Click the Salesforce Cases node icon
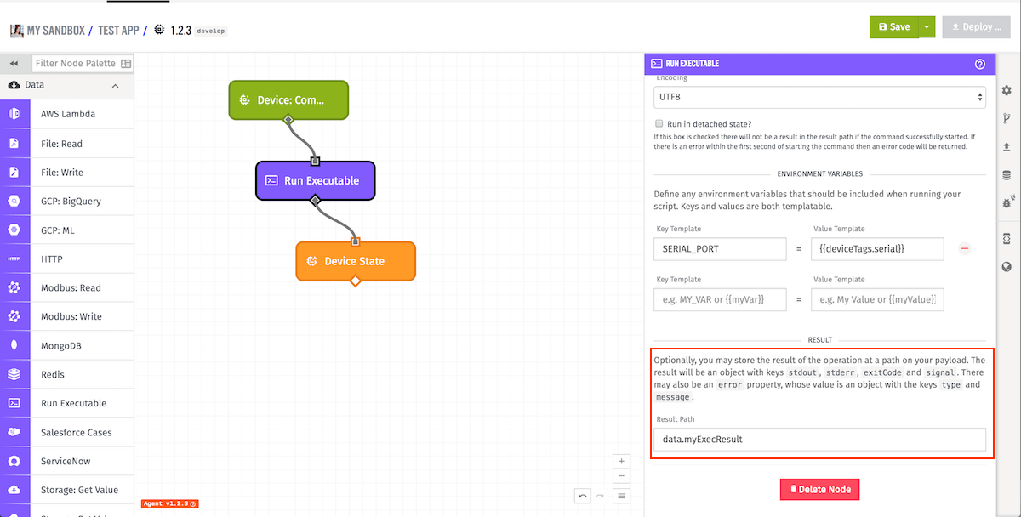Viewport: 1021px width, 517px height. (14, 432)
